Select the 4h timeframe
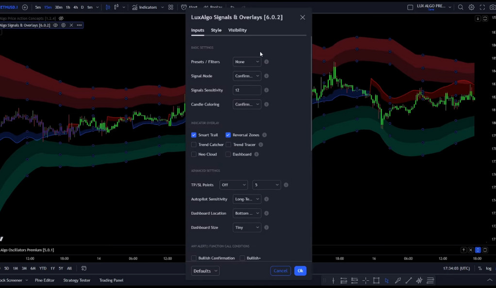The height and width of the screenshot is (288, 496). tap(75, 7)
